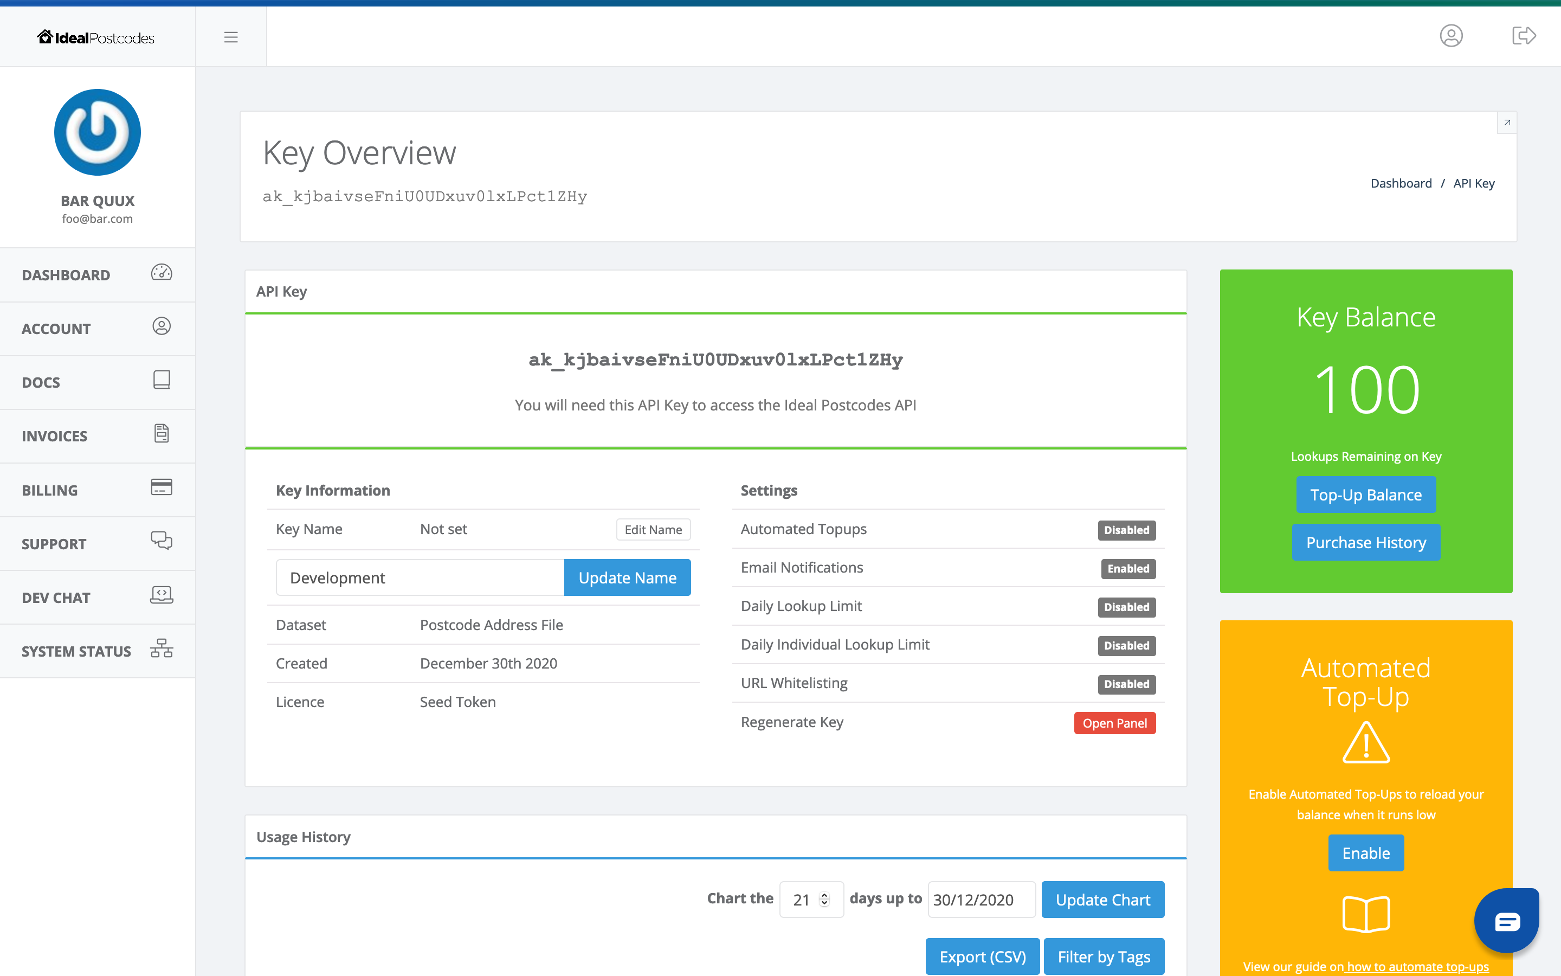The image size is (1561, 976).
Task: Click Filter by Tags button
Action: click(1104, 956)
